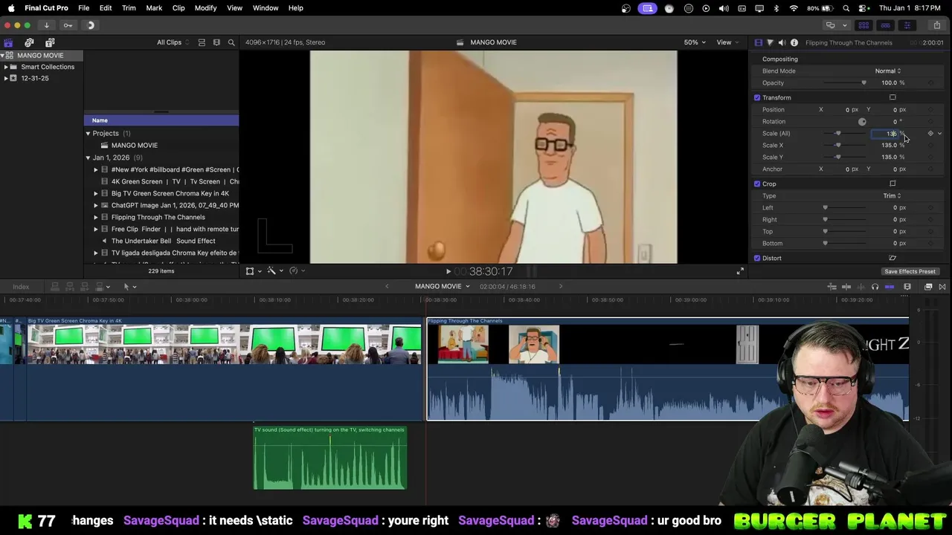This screenshot has height=535, width=952.
Task: Enter full screen viewer playback
Action: point(740,271)
